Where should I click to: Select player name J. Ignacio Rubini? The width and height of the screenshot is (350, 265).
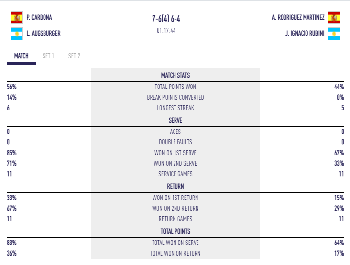305,33
